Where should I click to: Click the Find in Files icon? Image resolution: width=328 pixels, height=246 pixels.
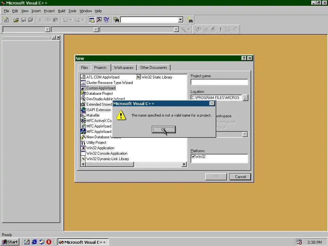pos(116,20)
